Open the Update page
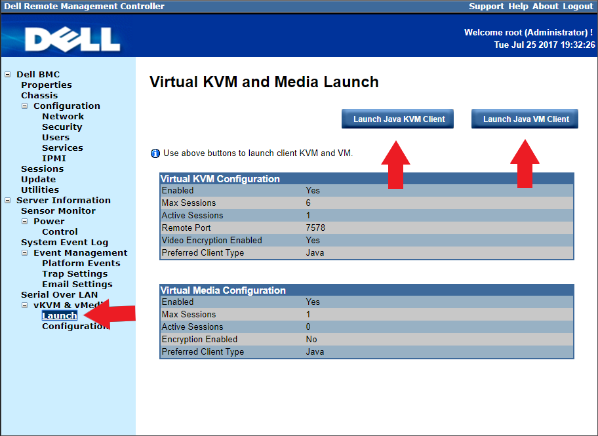Viewport: 598px width, 436px height. tap(38, 179)
